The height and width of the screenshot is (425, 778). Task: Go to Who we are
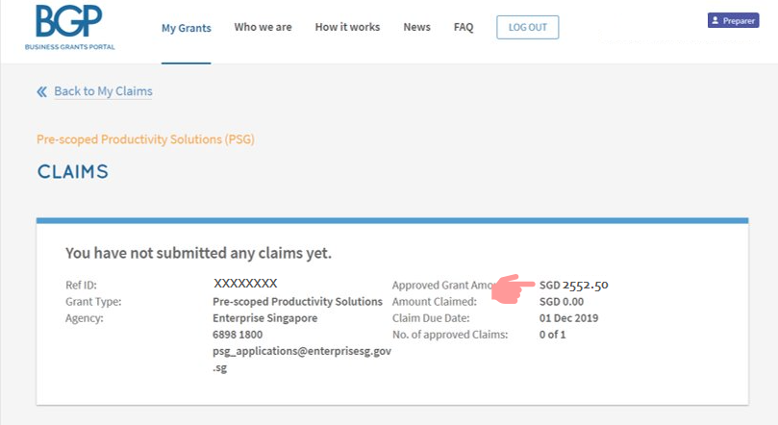(263, 27)
